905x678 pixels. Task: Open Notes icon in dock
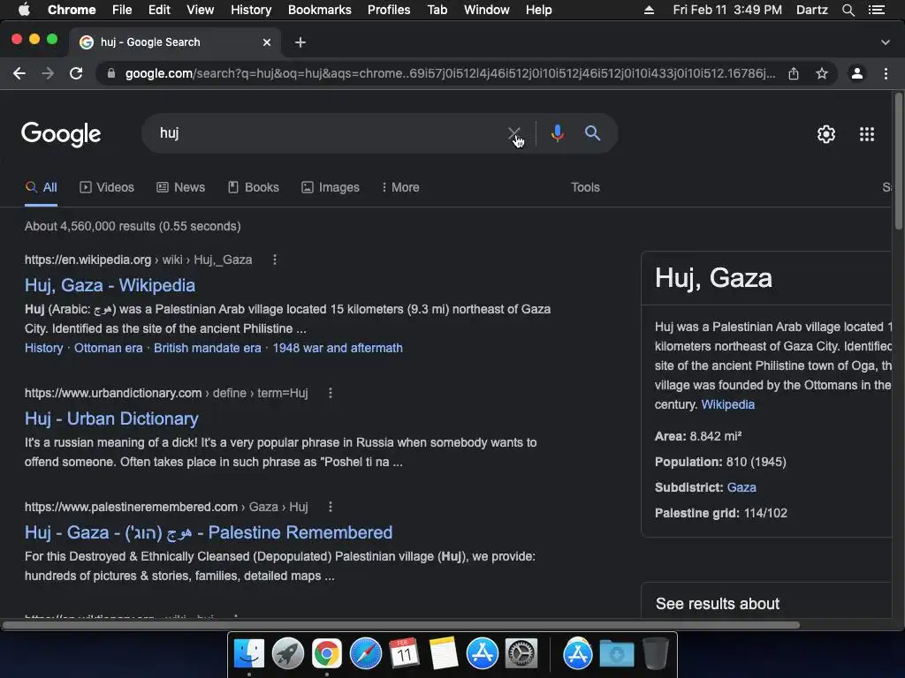click(x=444, y=654)
